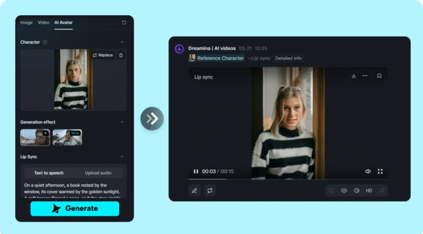Bookmark the generated video

(x=379, y=76)
